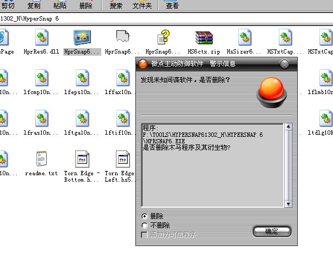This screenshot has height=265, width=333.
Task: Select the HprRes6.dll file icon
Action: 42,37
